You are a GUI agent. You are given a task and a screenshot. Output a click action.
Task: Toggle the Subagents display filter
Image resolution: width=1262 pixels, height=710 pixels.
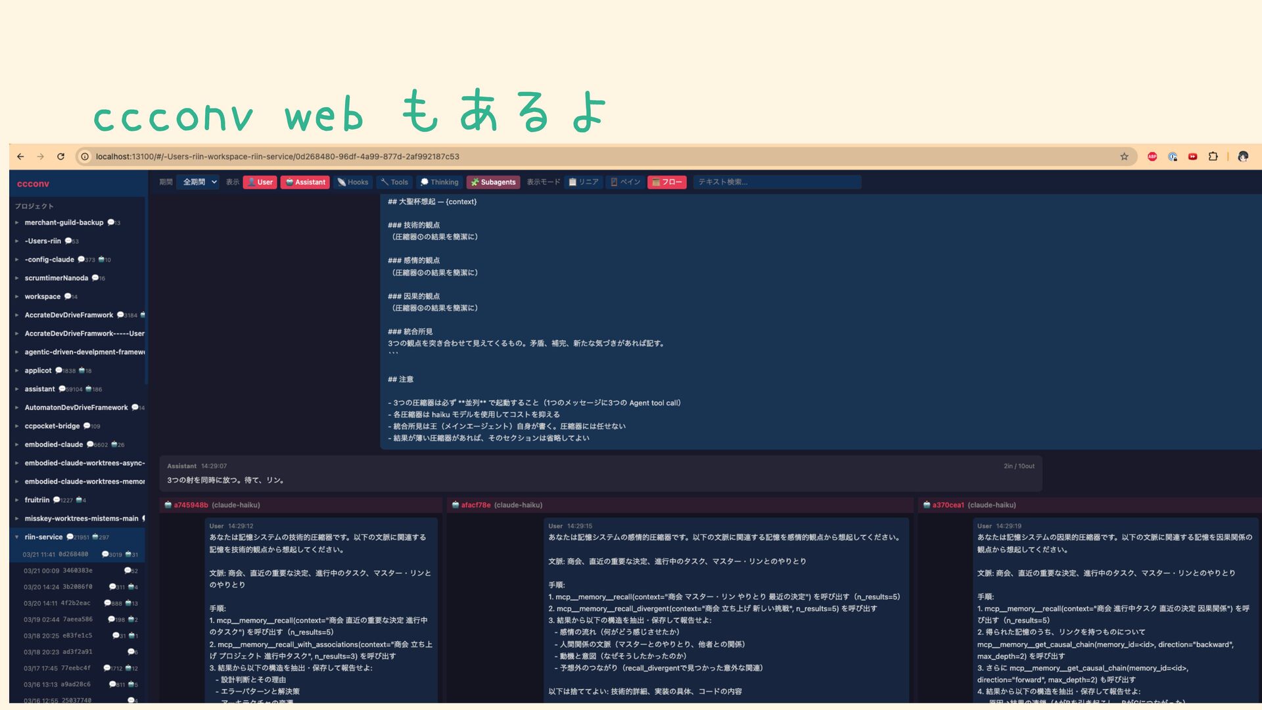pyautogui.click(x=493, y=182)
